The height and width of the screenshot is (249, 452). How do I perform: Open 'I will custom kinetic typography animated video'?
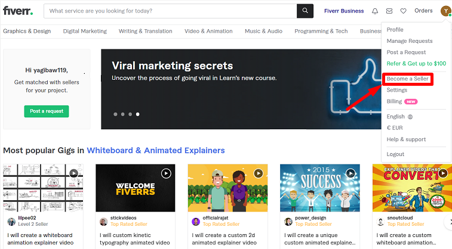pos(134,239)
